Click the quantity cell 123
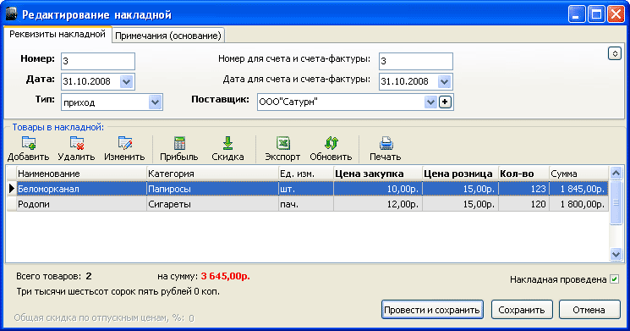Viewport: 630px width, 331px height. (x=524, y=189)
